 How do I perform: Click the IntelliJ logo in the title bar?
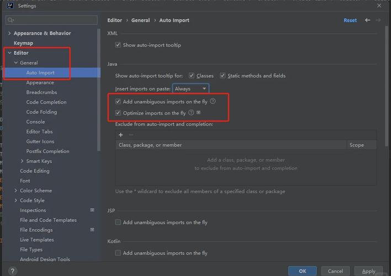pyautogui.click(x=10, y=5)
